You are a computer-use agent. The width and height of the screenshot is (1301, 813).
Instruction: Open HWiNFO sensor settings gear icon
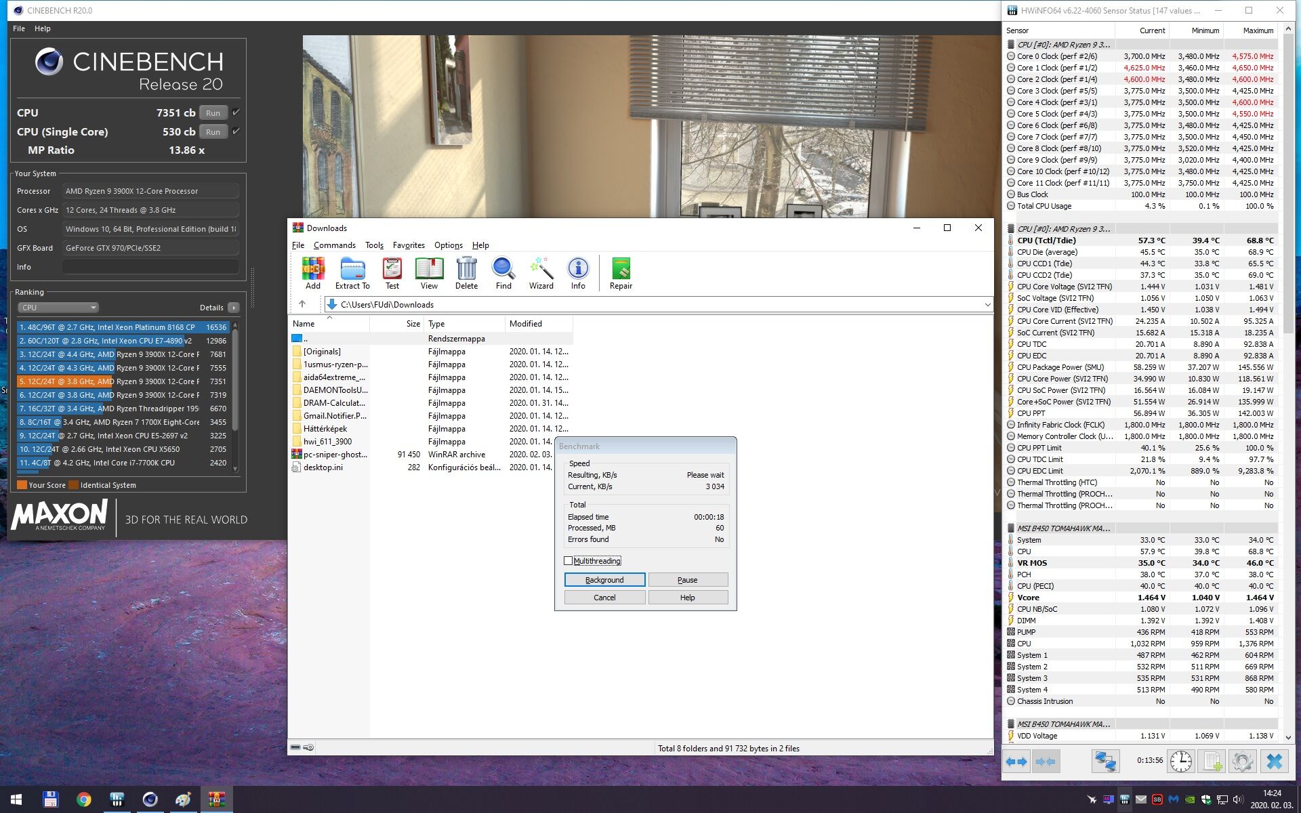[1243, 762]
